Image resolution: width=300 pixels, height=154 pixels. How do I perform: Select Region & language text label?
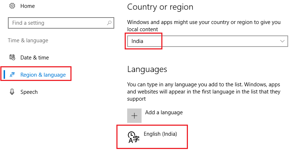[x=43, y=75]
